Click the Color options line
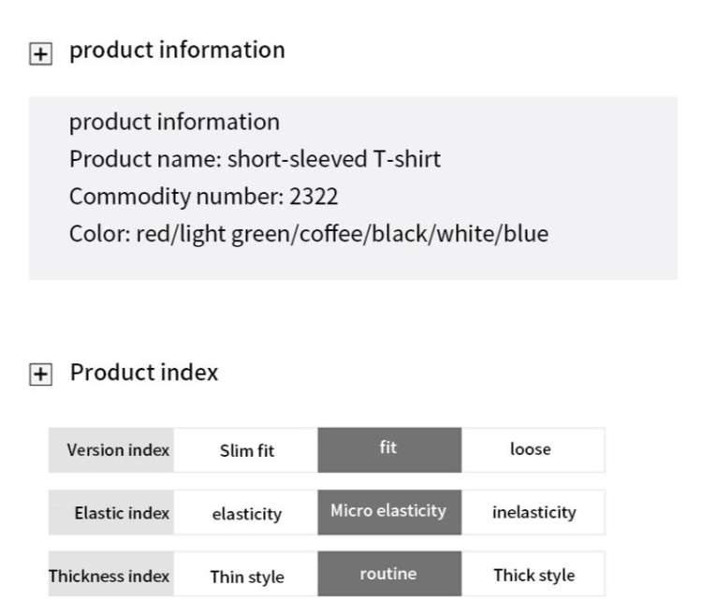The height and width of the screenshot is (615, 702). click(x=308, y=233)
